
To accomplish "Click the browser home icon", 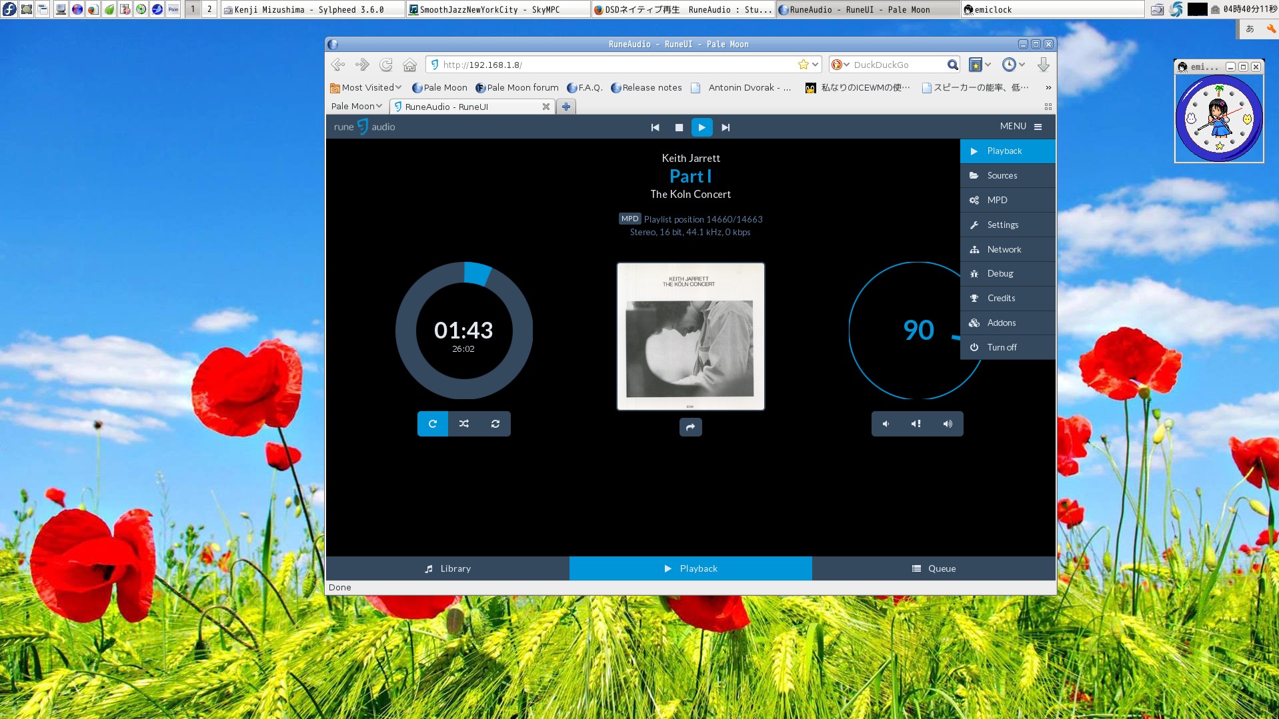I will 409,65.
